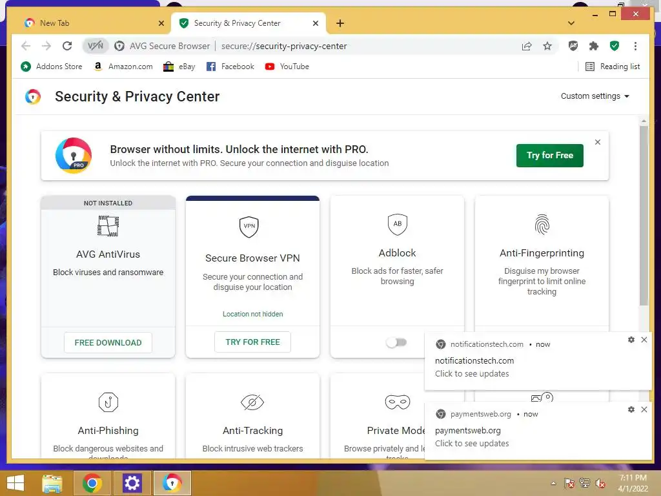Open the Addons Store bookmark
Image resolution: width=661 pixels, height=496 pixels.
point(52,67)
